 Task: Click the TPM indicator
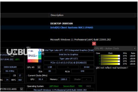(x=80, y=86)
